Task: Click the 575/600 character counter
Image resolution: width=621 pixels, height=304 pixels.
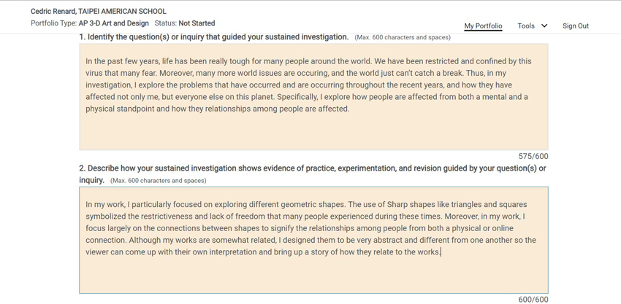Action: click(533, 156)
